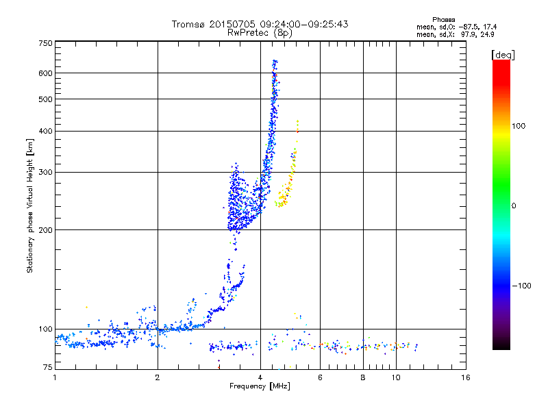
Task: Click the colorbar '100' tick label
Action: [x=519, y=126]
